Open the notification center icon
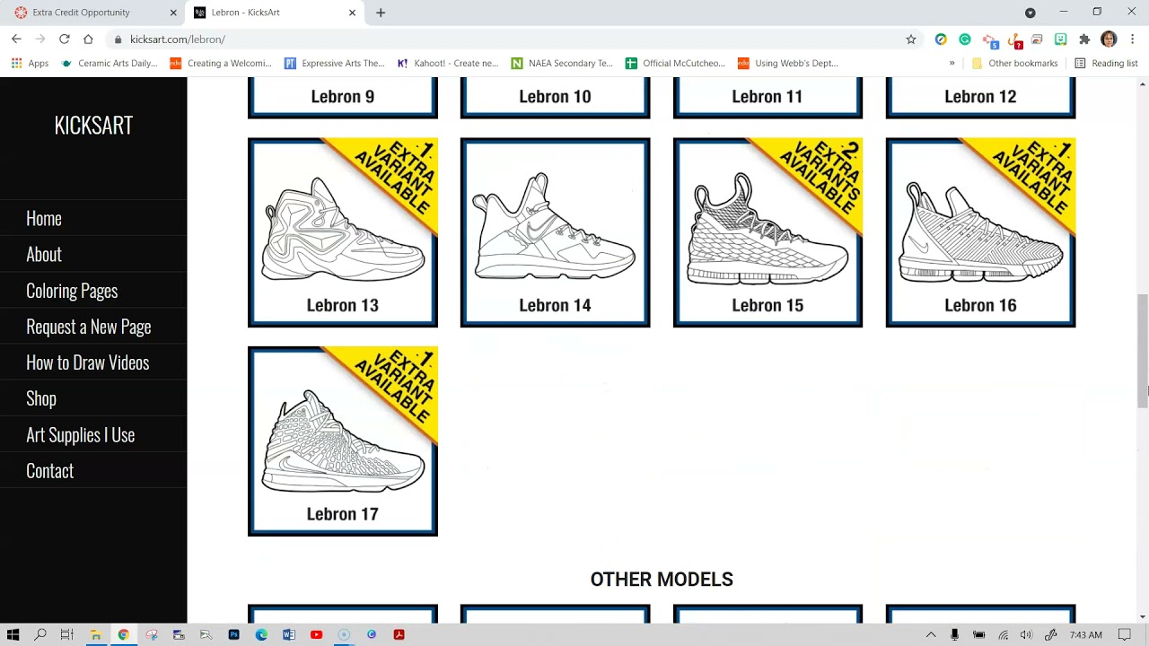The image size is (1149, 646). tap(1124, 635)
